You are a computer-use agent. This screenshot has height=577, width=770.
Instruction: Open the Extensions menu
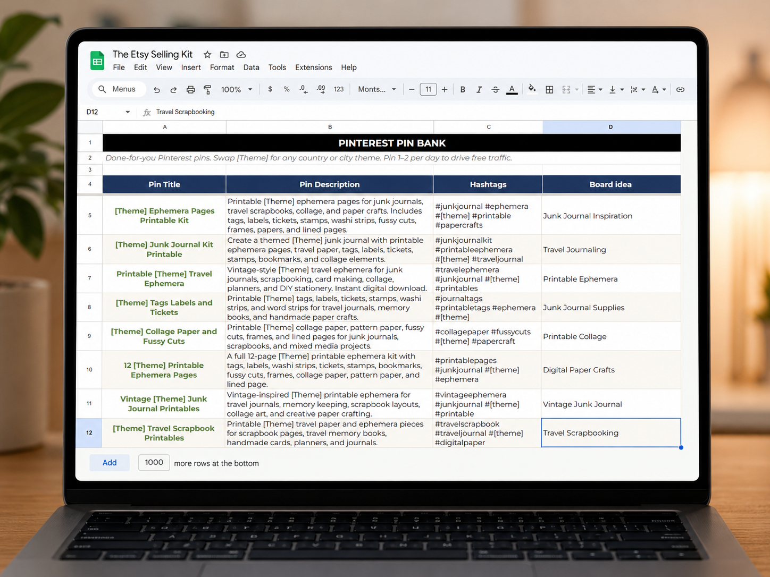[313, 67]
